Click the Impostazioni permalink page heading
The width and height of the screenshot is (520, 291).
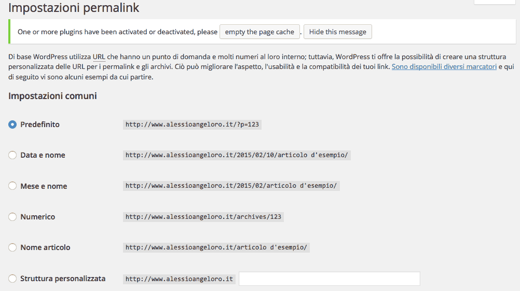point(74,8)
